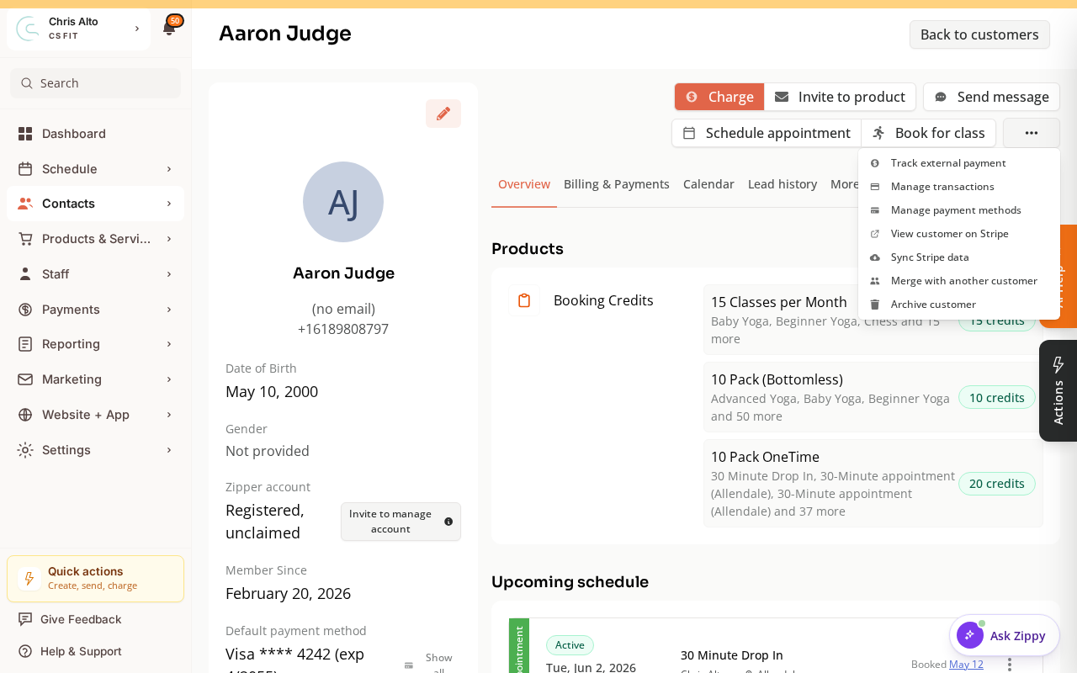The height and width of the screenshot is (673, 1077).
Task: Click the Payments dollar icon
Action: tap(25, 310)
